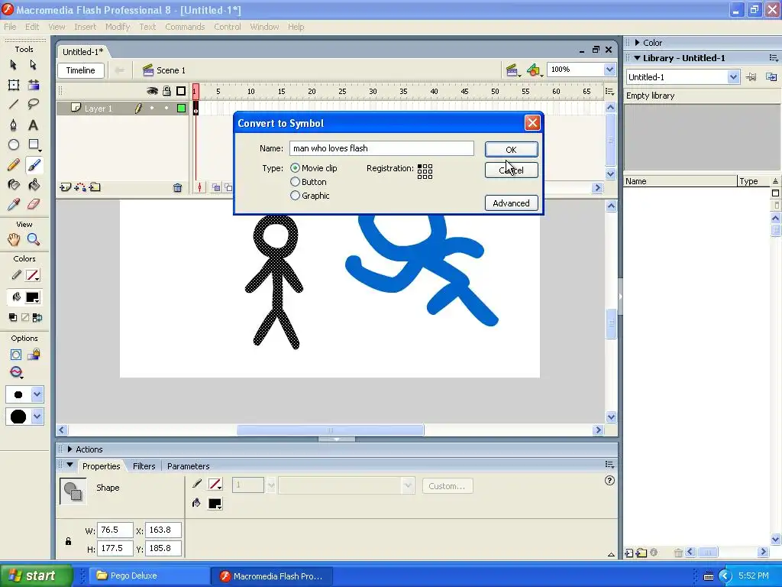The height and width of the screenshot is (587, 782).
Task: Click the Registration point grid
Action: pos(425,171)
